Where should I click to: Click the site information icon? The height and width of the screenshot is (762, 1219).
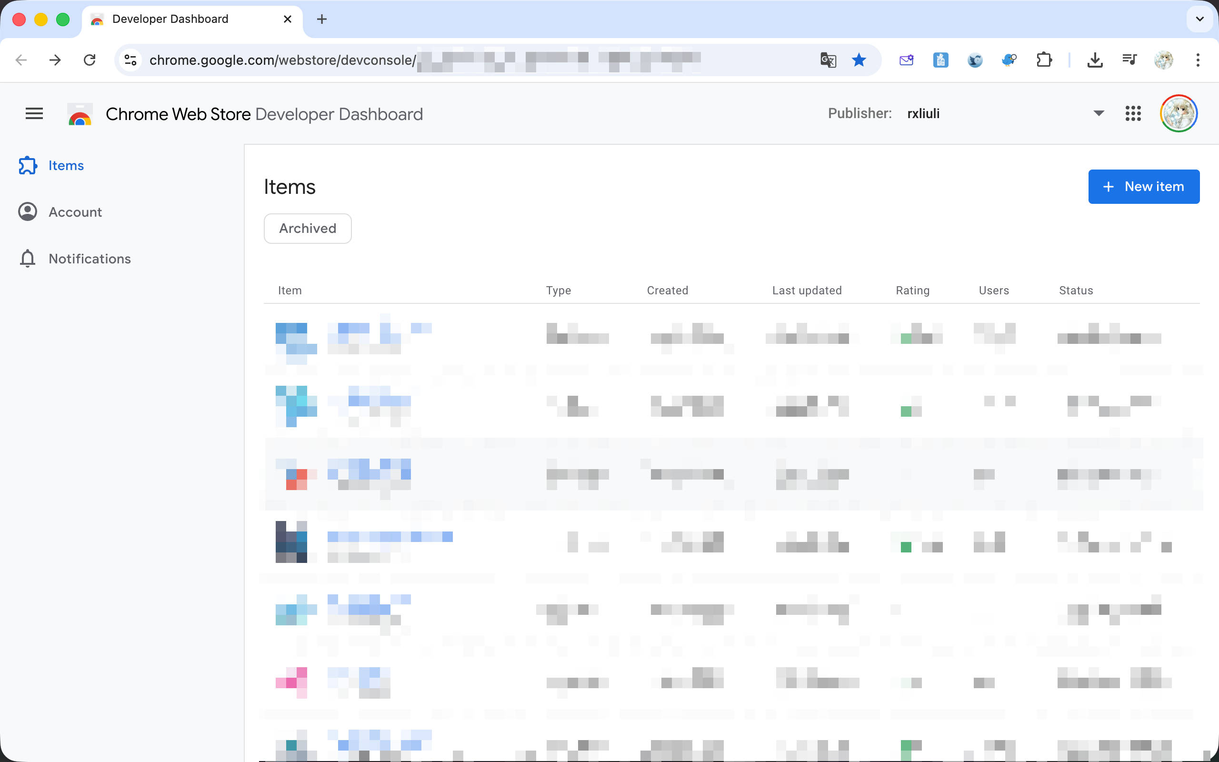(130, 60)
